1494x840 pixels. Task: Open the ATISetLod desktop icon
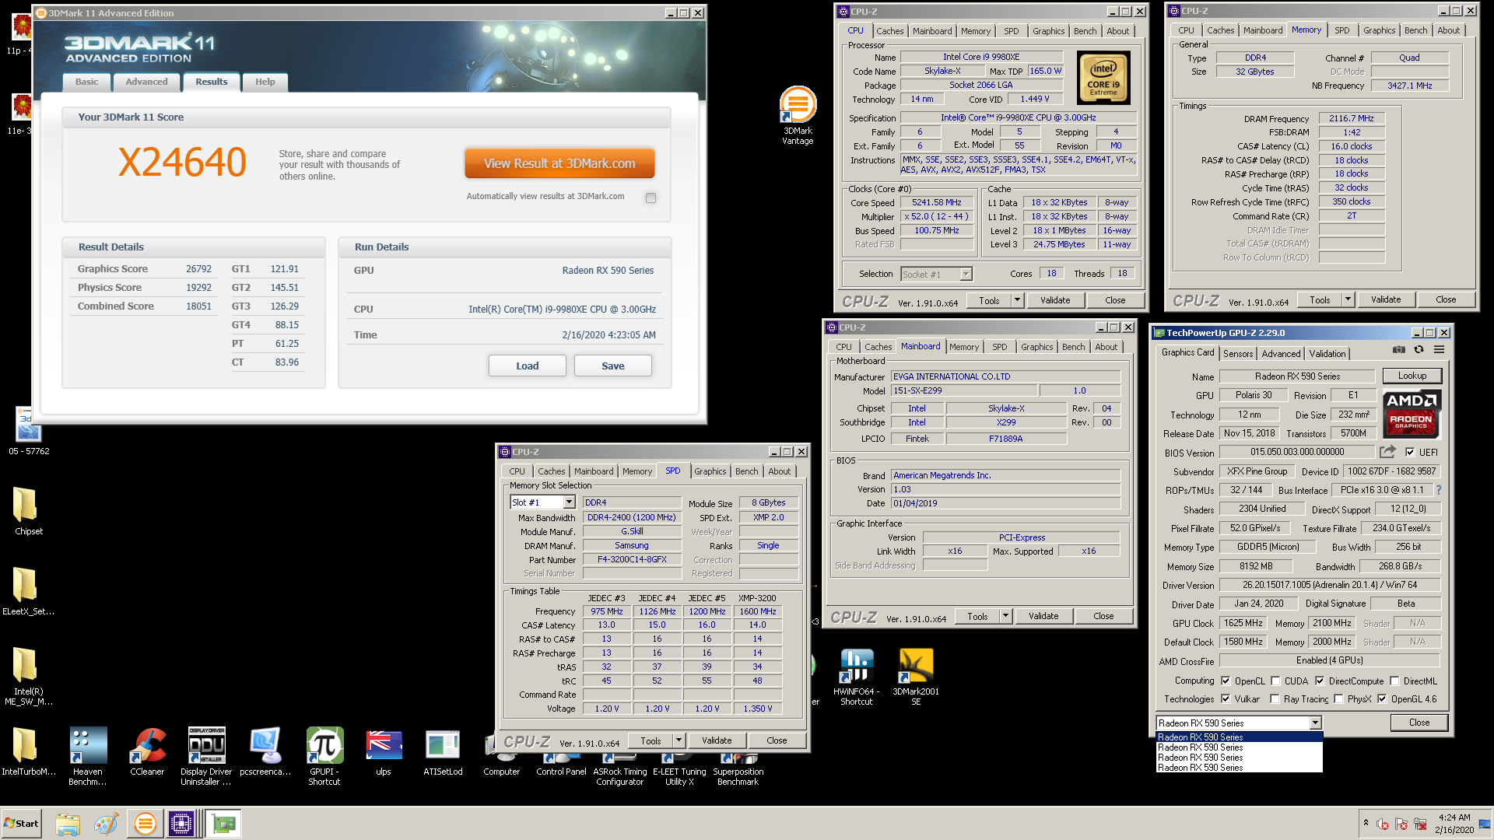pos(443,752)
